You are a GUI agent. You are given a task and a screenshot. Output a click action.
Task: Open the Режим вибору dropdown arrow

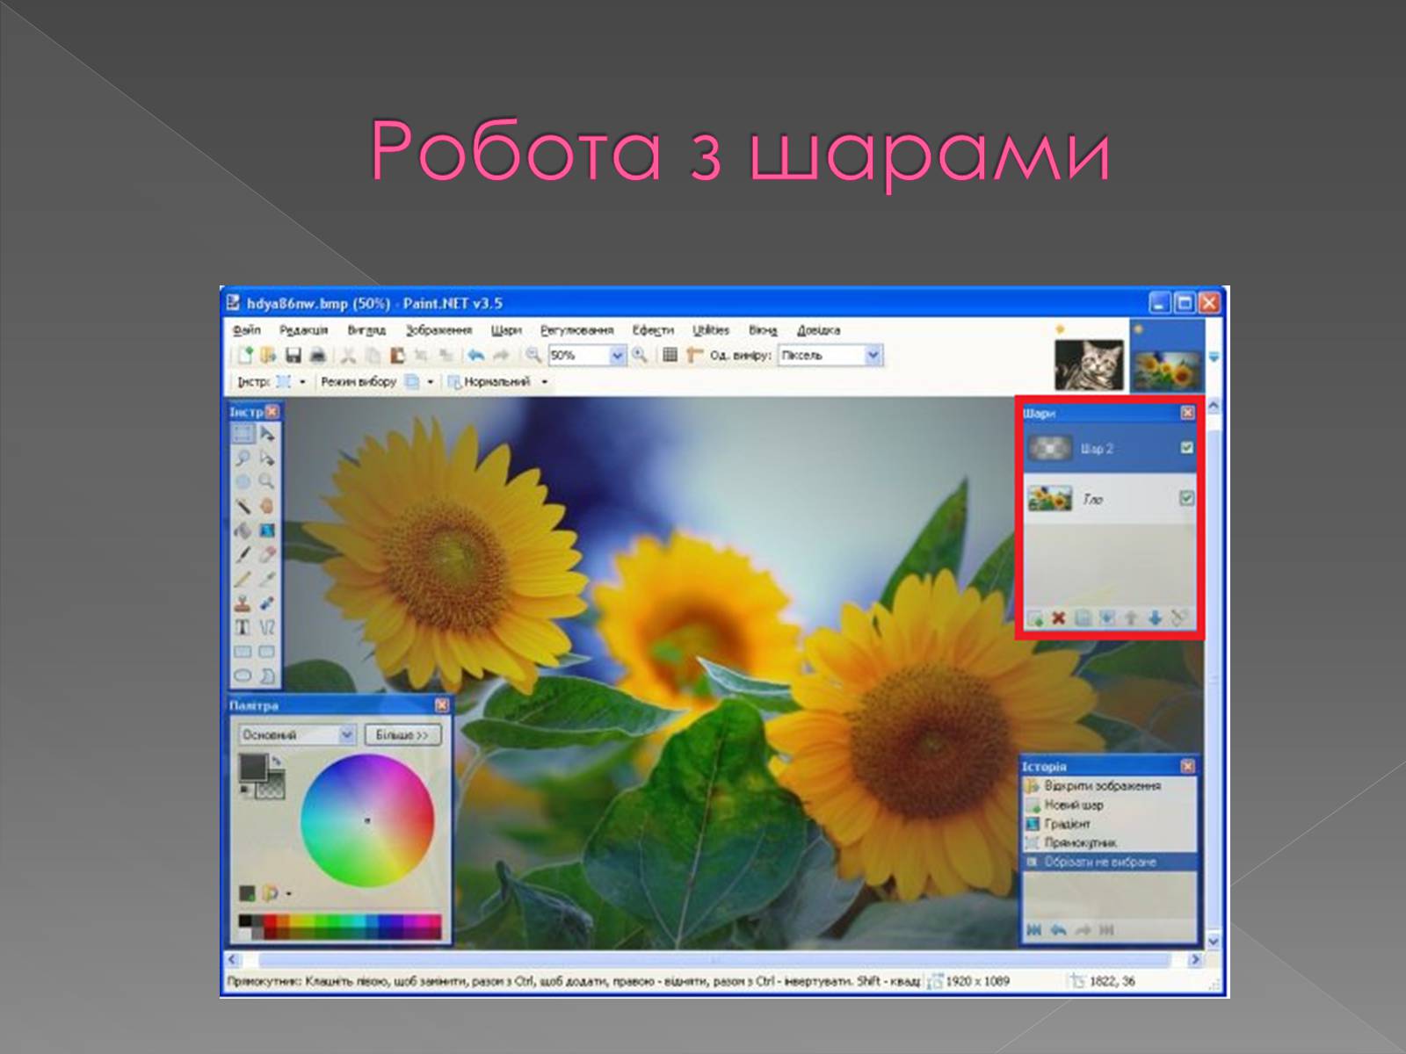click(431, 382)
